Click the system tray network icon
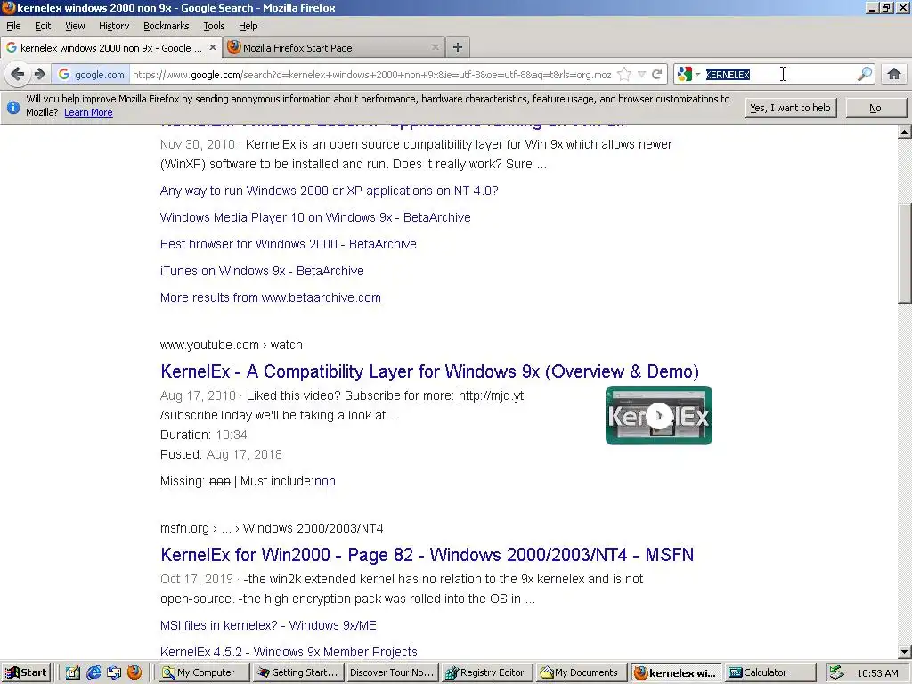Image resolution: width=912 pixels, height=684 pixels. pyautogui.click(x=836, y=672)
